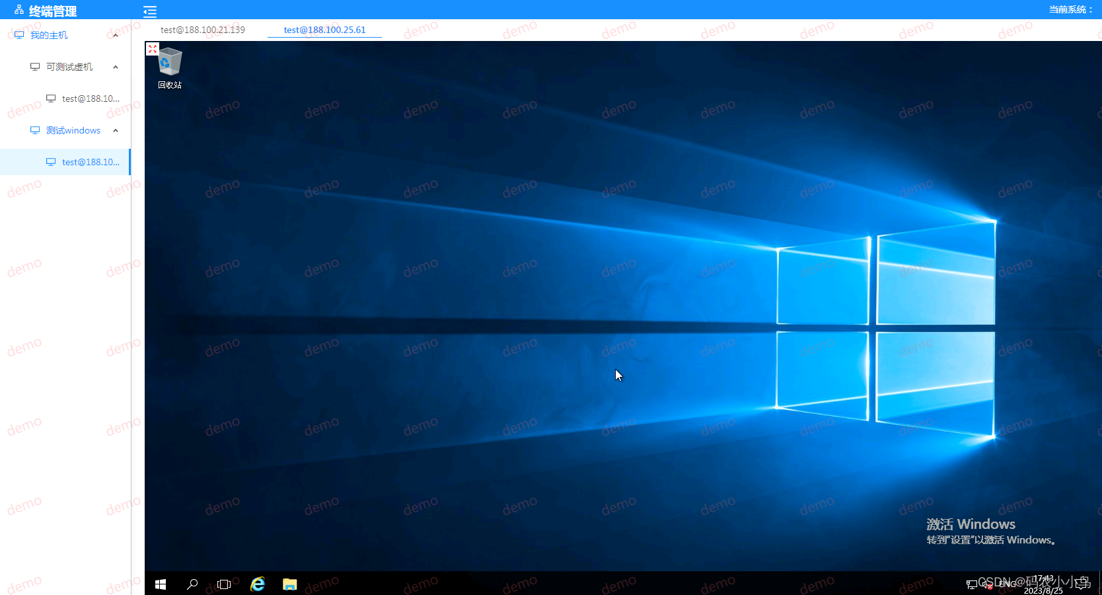Click the show desktop strip in taskbar
Image resolution: width=1102 pixels, height=595 pixels.
[1099, 583]
